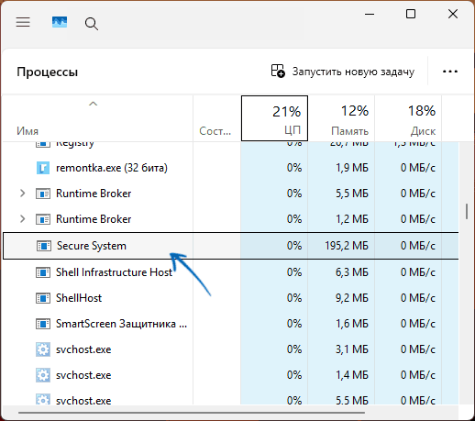The height and width of the screenshot is (421, 475).
Task: Click the Task Manager performance graph icon
Action: [60, 22]
